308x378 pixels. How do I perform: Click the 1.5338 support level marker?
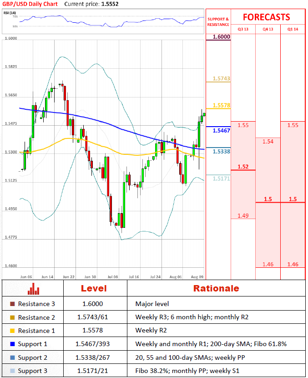(221, 151)
